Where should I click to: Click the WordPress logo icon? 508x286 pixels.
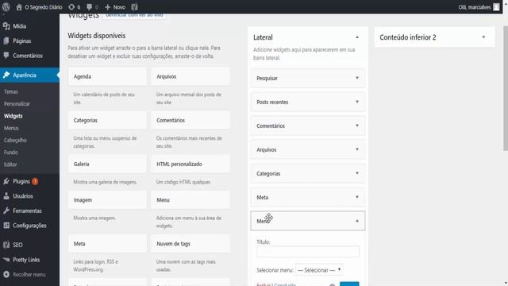pyautogui.click(x=6, y=7)
